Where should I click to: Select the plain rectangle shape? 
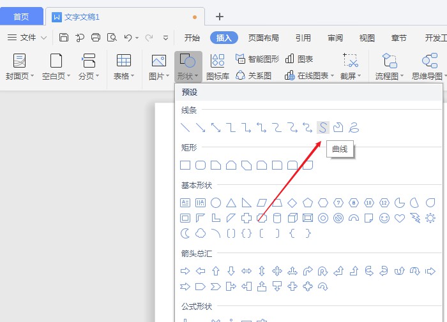click(185, 165)
